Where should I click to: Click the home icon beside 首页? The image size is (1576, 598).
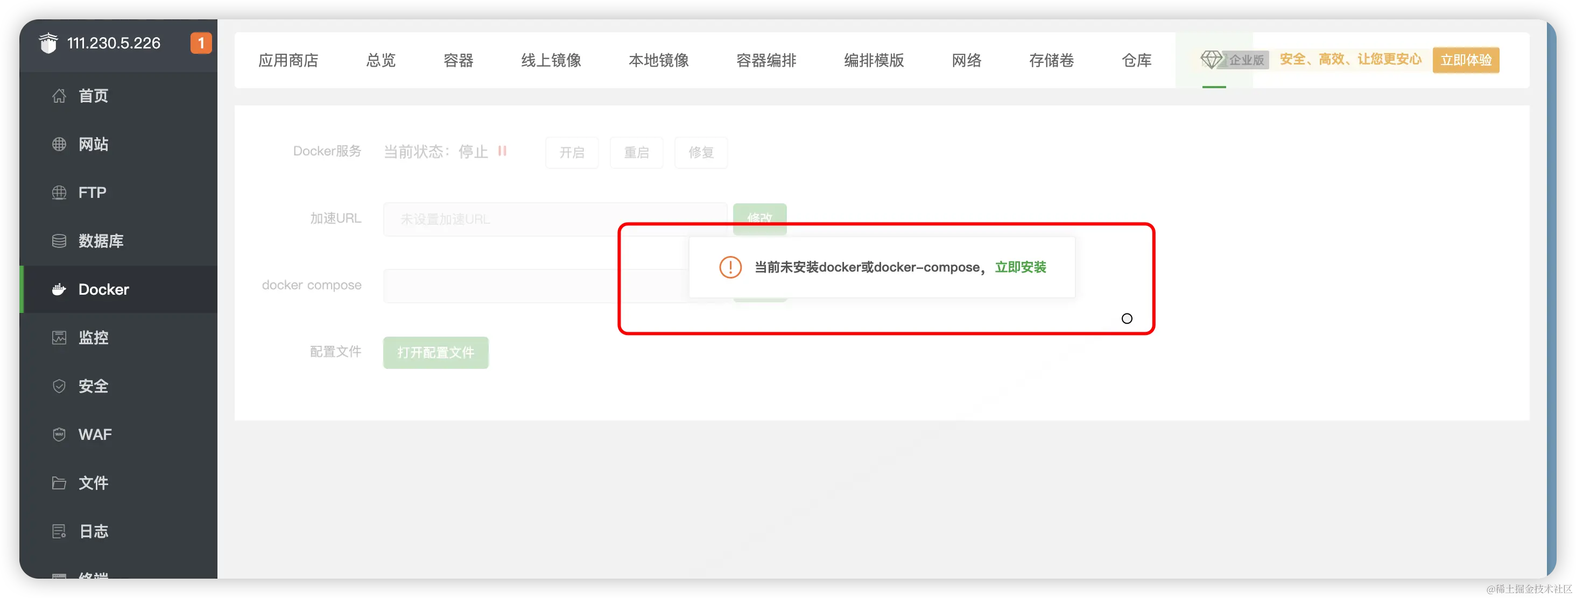pos(59,96)
